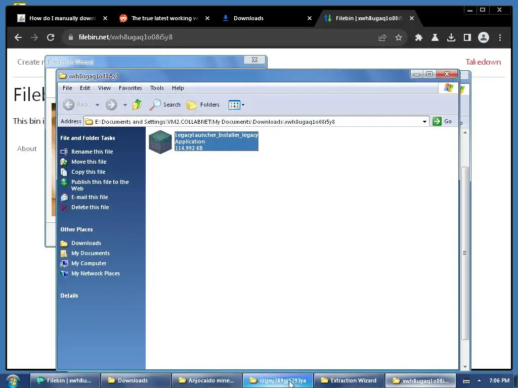Viewport: 518px width, 388px height.
Task: Switch to 'How do I manually down' tab
Action: (x=62, y=18)
